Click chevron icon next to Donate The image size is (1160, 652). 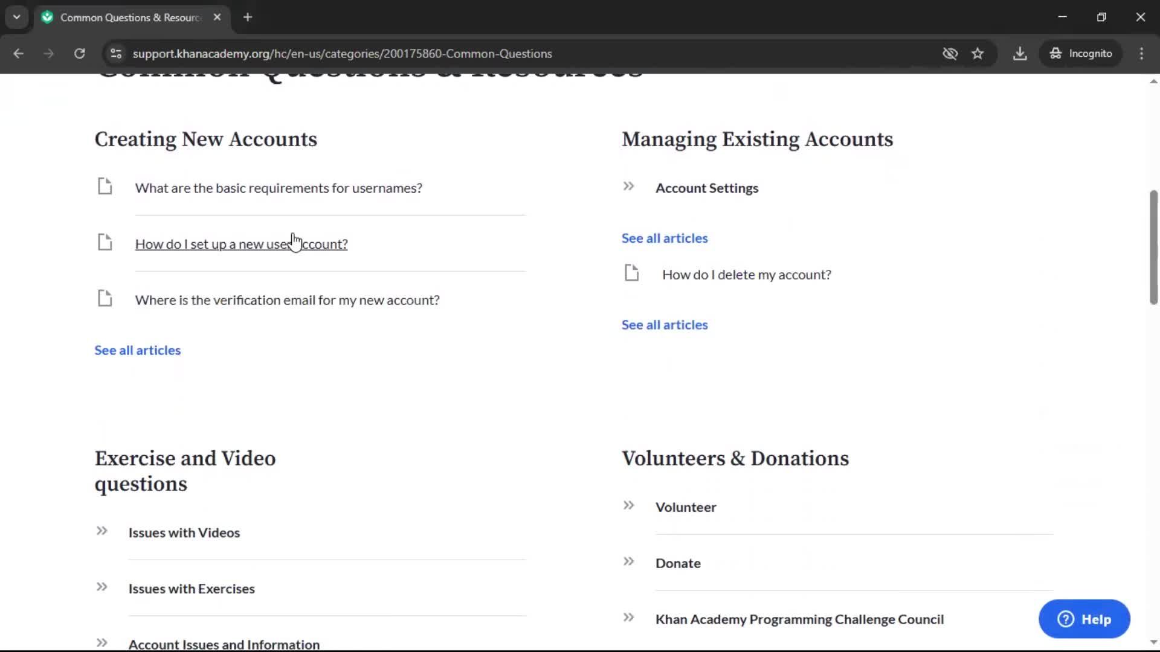coord(628,561)
